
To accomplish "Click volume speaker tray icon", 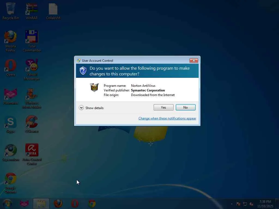I will [x=251, y=204].
